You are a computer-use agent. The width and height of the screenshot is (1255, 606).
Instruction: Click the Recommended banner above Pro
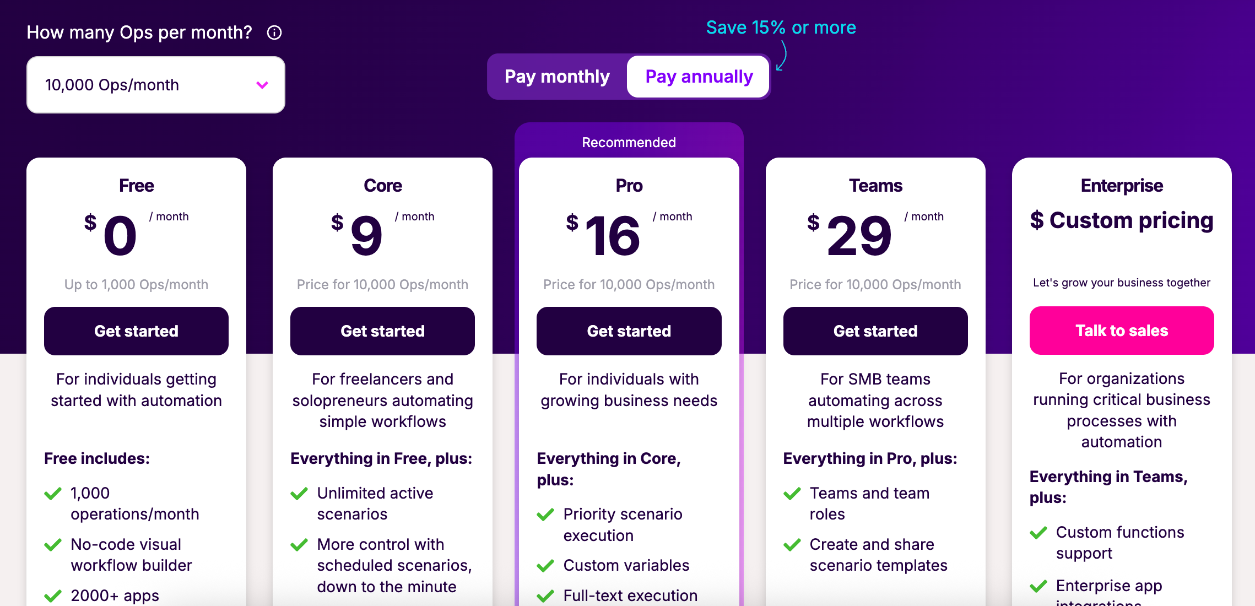(629, 142)
